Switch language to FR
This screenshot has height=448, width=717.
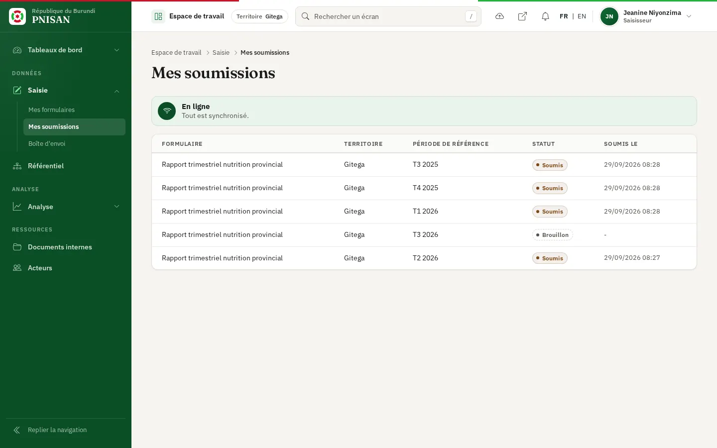coord(564,16)
